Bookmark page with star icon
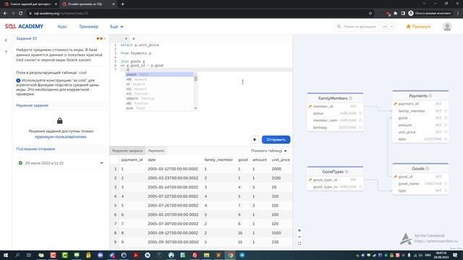Screen dimensions: 463x260 point(370,13)
